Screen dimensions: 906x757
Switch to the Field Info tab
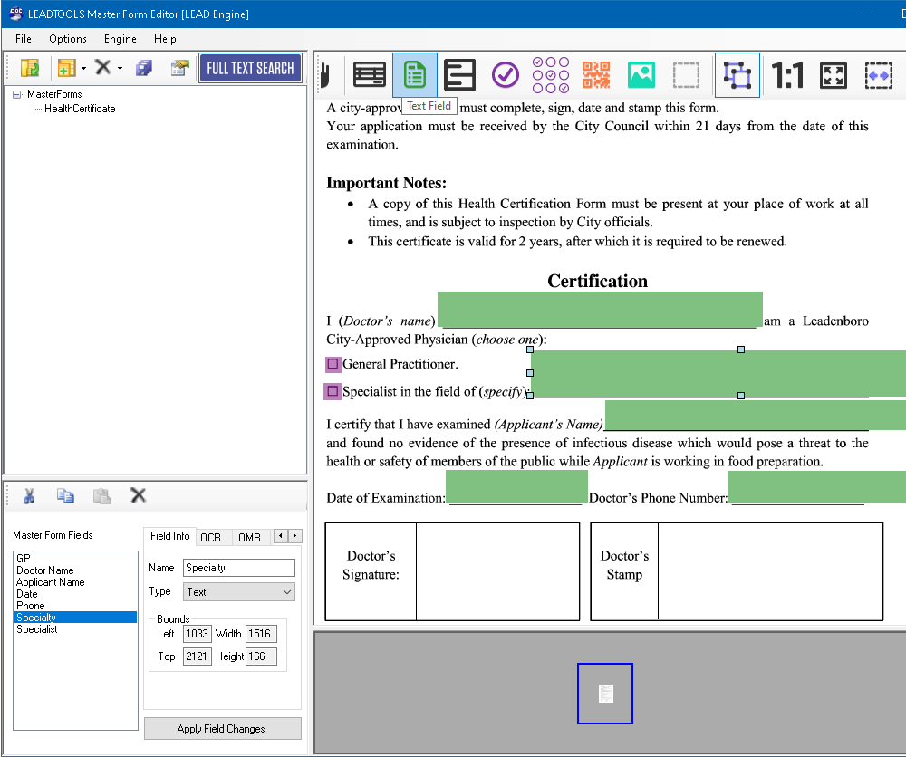[170, 536]
